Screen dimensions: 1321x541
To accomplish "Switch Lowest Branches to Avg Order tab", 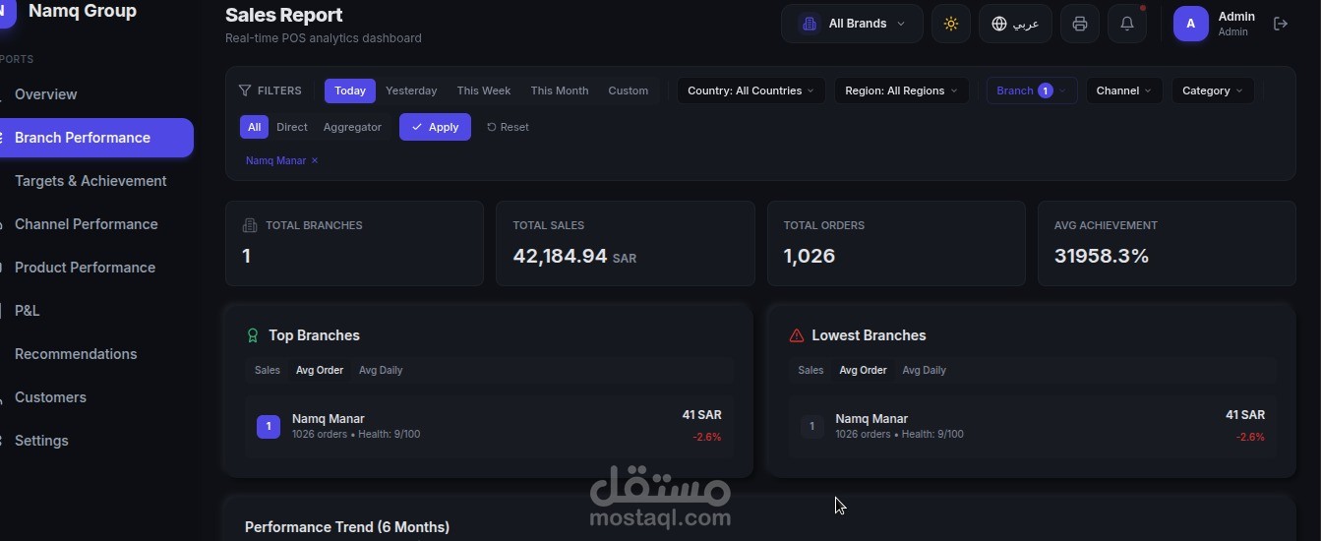I will point(863,370).
